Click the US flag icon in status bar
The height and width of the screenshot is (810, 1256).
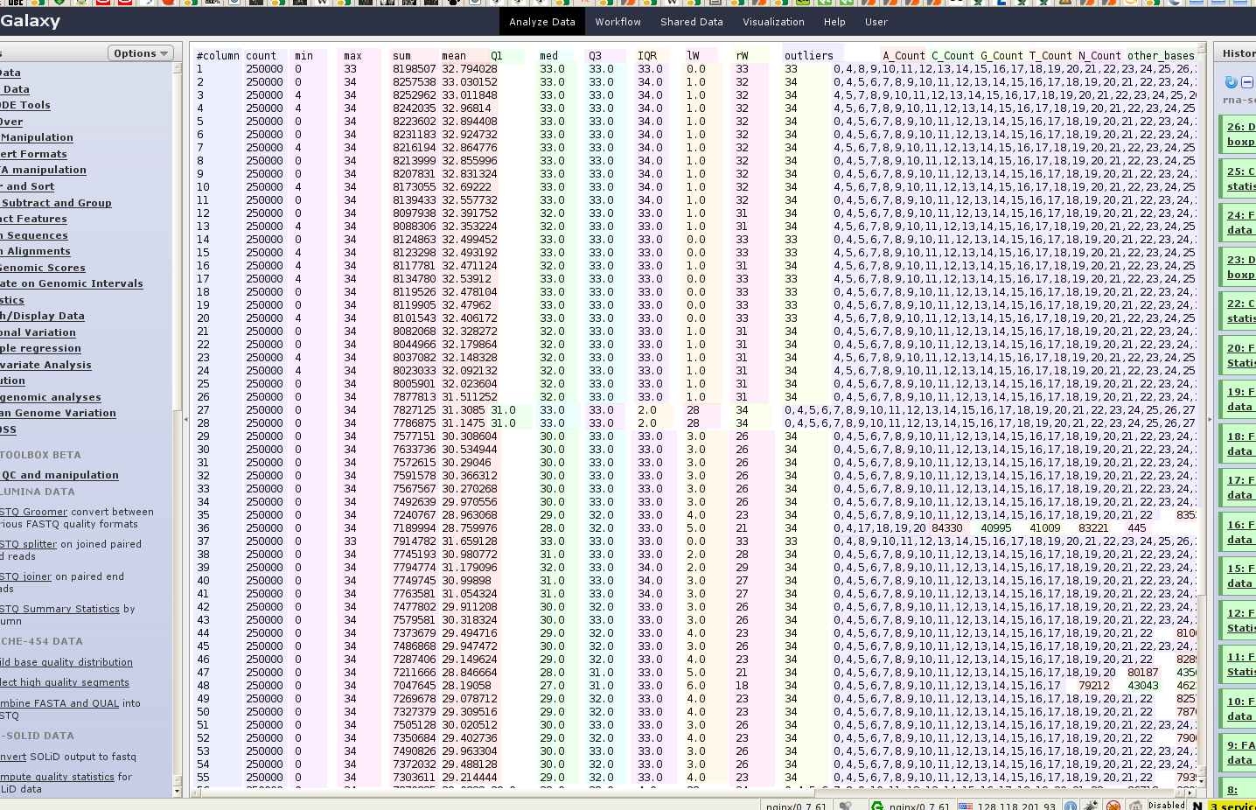pyautogui.click(x=966, y=806)
